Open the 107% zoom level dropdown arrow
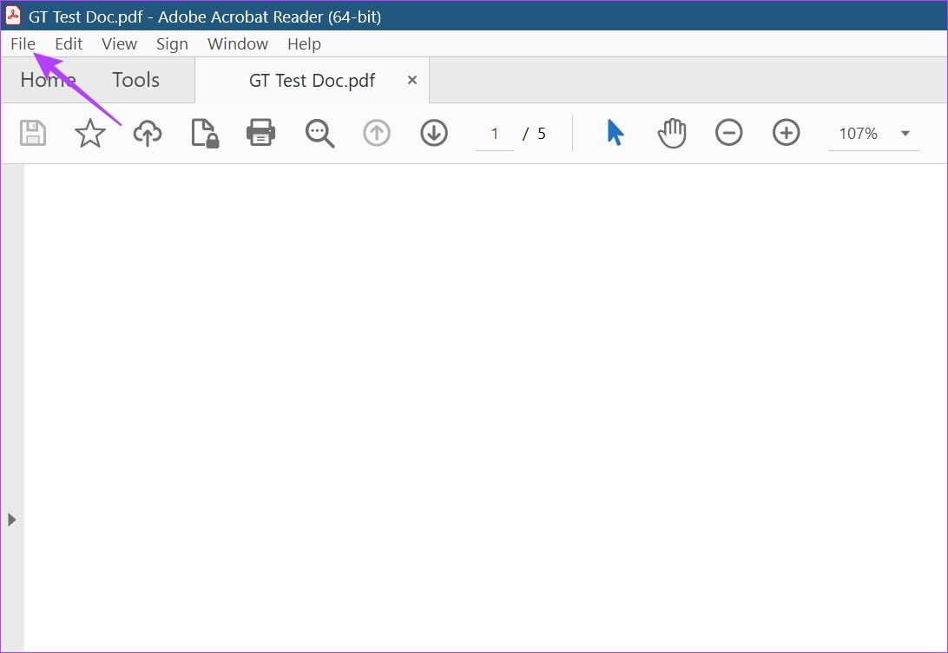Image resolution: width=948 pixels, height=653 pixels. point(905,134)
